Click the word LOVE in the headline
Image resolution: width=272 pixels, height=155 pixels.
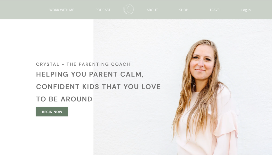(151, 87)
